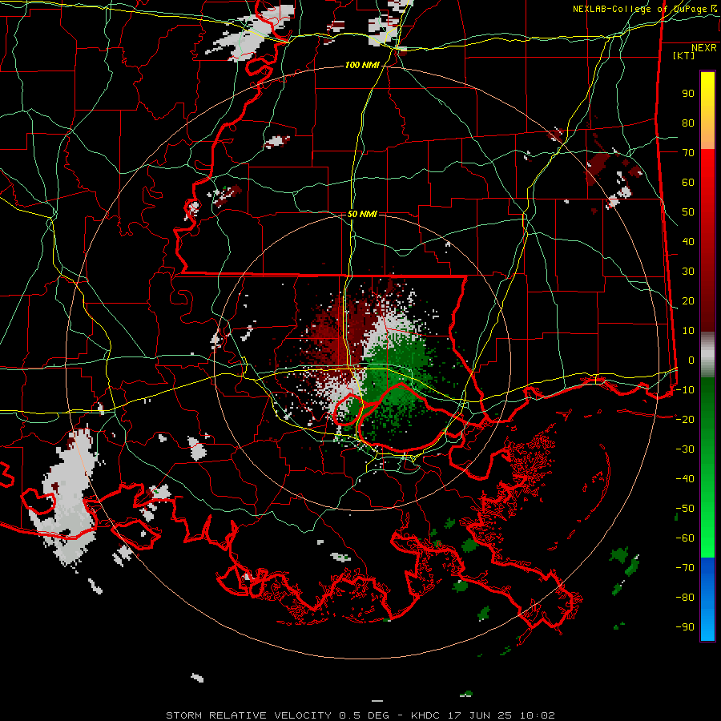Image resolution: width=721 pixels, height=721 pixels.
Task: Click the 0.5 DEG elevation angle text
Action: pyautogui.click(x=365, y=715)
